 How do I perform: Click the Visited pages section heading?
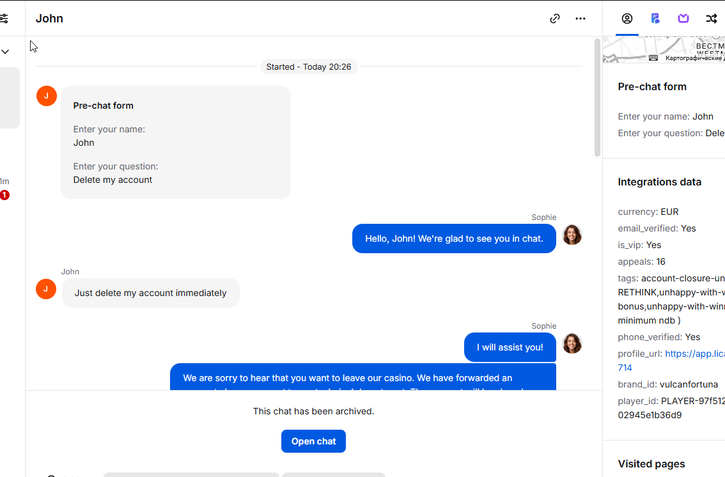[651, 464]
